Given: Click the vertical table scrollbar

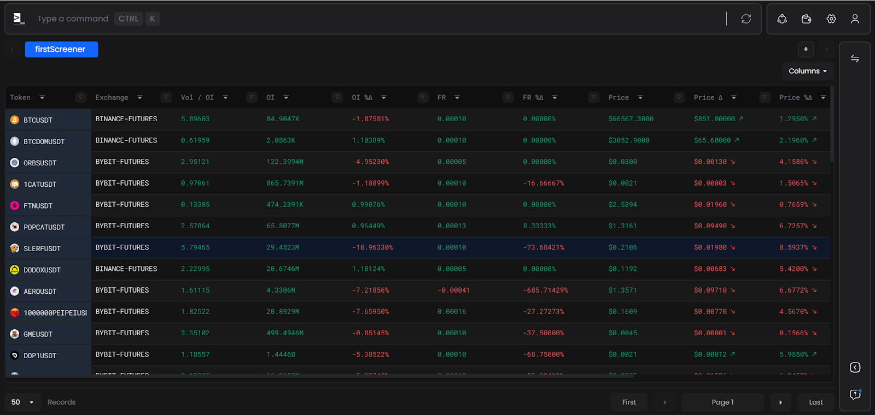Looking at the screenshot, I should pyautogui.click(x=832, y=124).
